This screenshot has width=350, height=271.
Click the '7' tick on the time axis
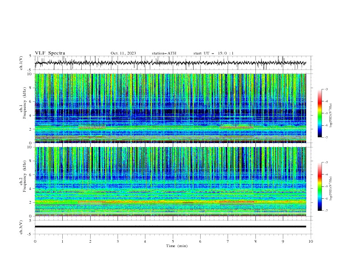(x=228, y=241)
